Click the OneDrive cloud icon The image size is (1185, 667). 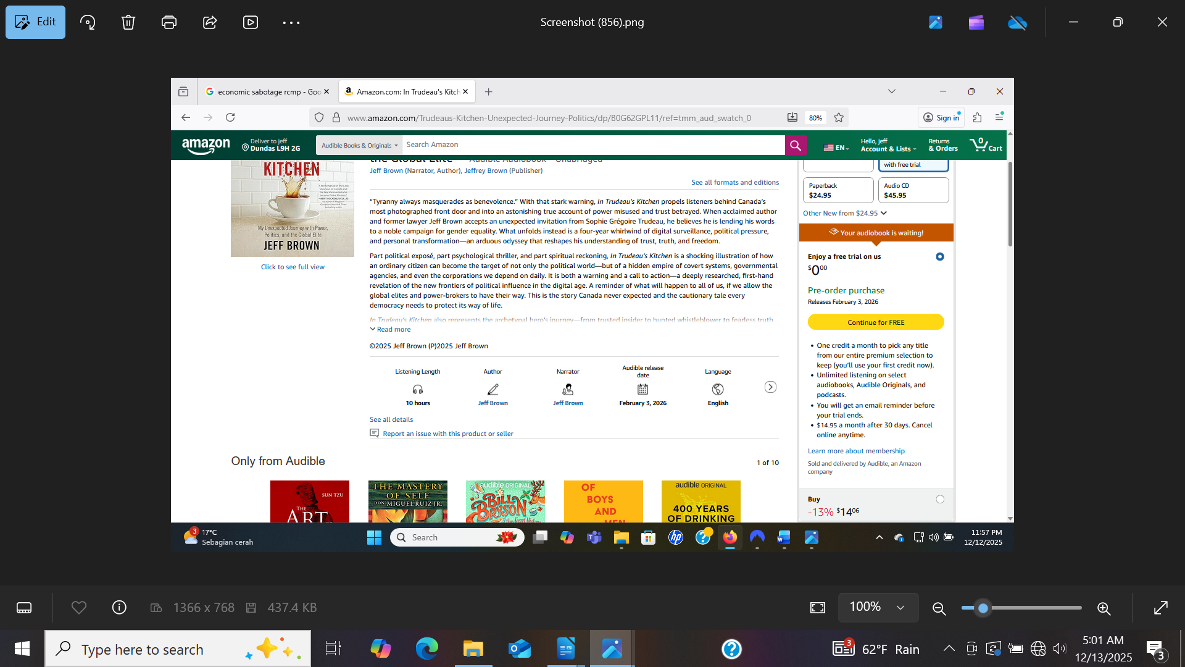[1017, 22]
